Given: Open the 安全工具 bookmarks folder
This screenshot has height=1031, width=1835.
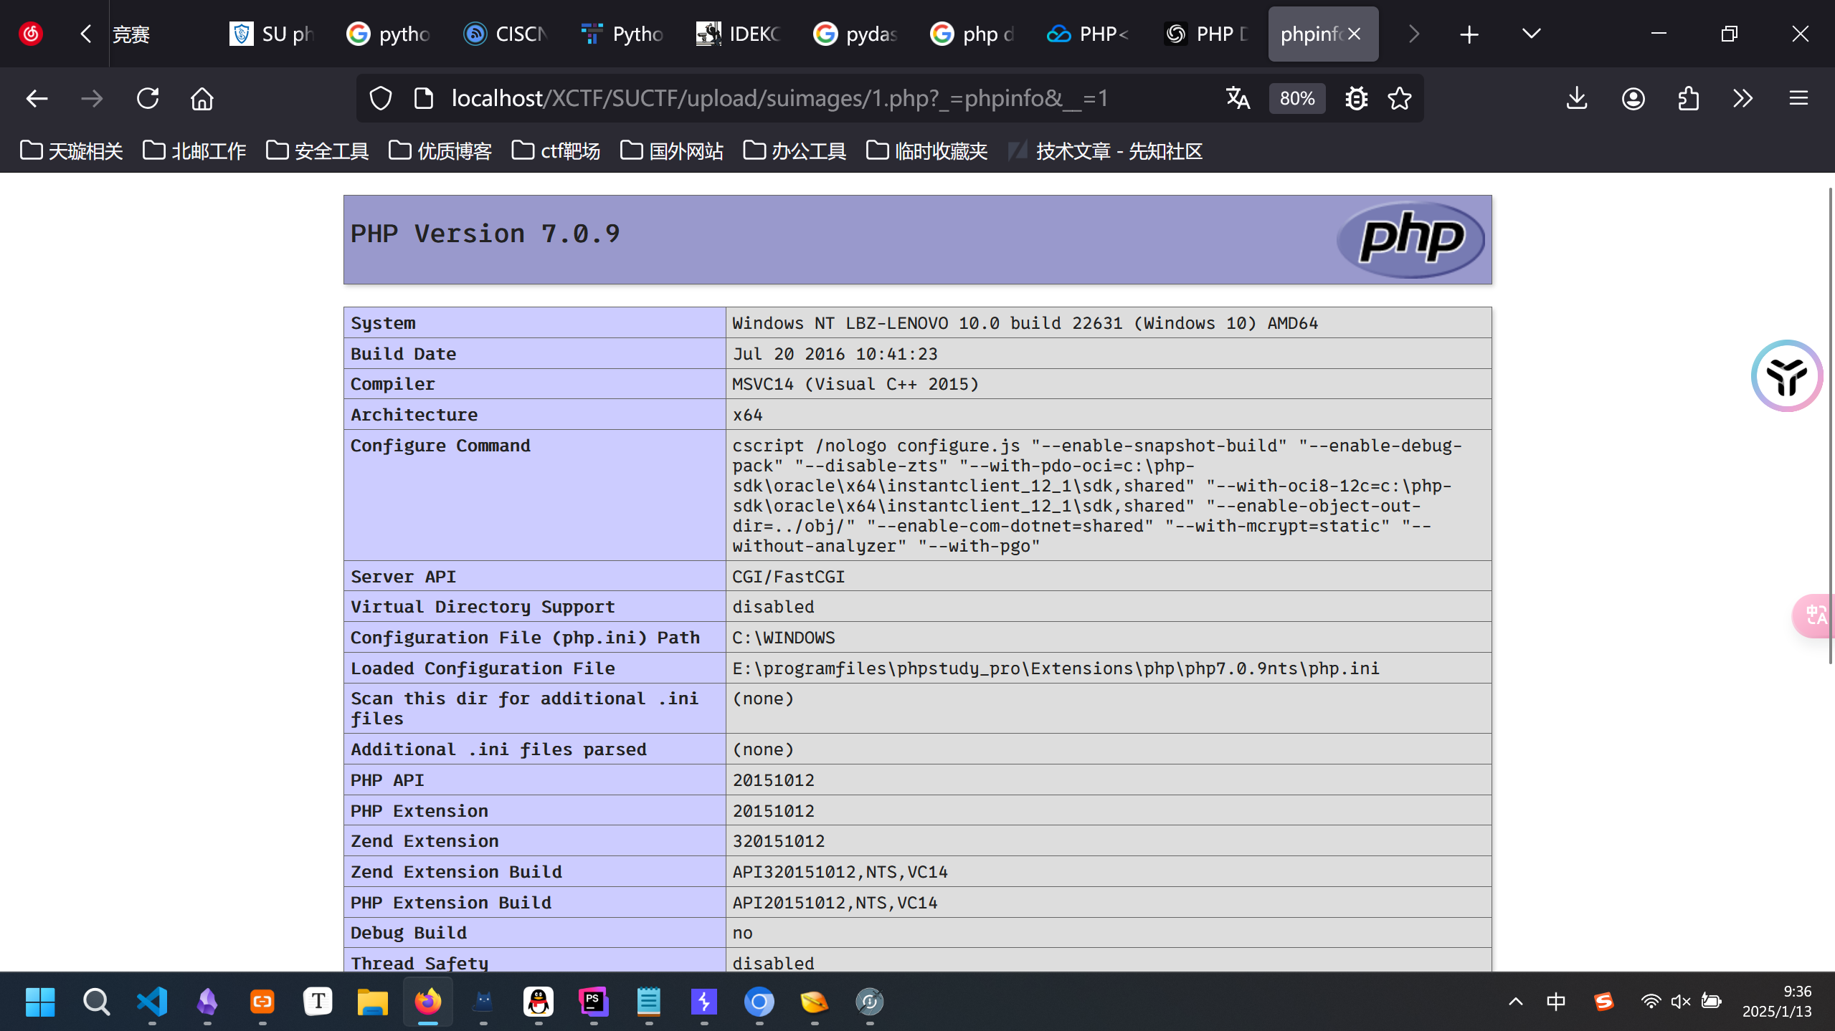Looking at the screenshot, I should 318,151.
